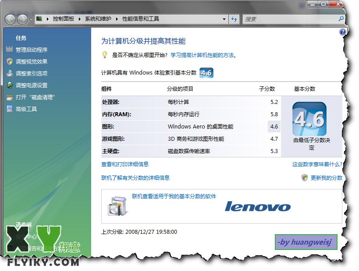Click the address bar refresh icon

coord(234,19)
